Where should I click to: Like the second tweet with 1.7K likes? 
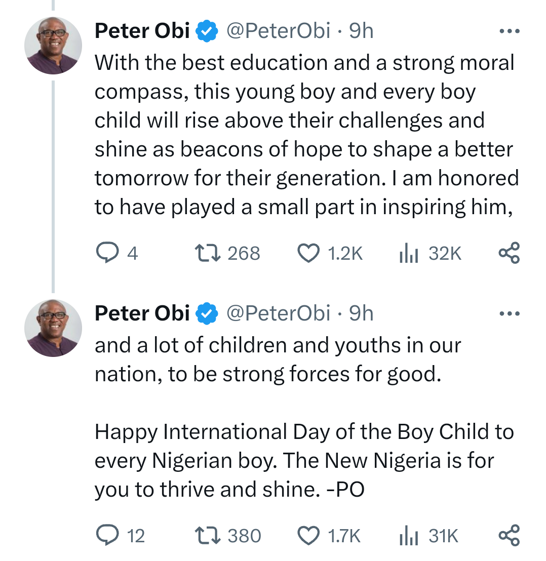pos(308,535)
